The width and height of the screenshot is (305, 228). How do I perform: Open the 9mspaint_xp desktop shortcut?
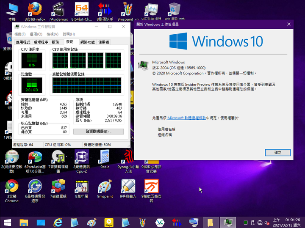pyautogui.click(x=128, y=12)
